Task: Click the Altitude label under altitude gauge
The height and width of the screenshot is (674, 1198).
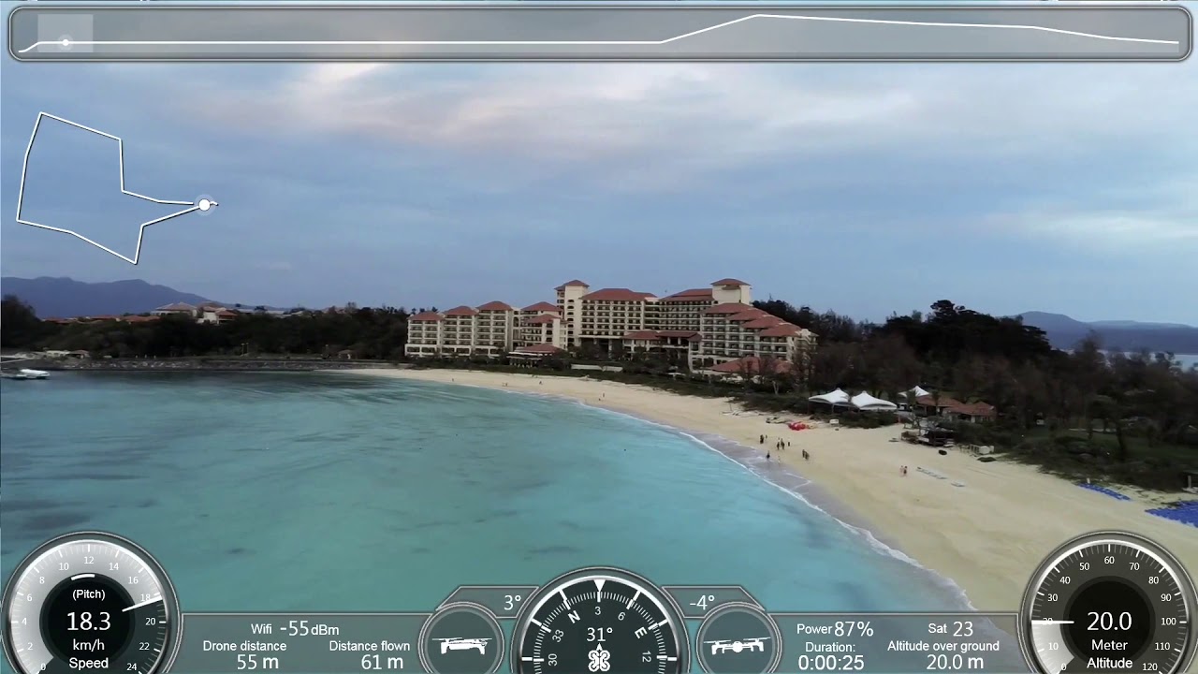Action: click(x=1109, y=663)
